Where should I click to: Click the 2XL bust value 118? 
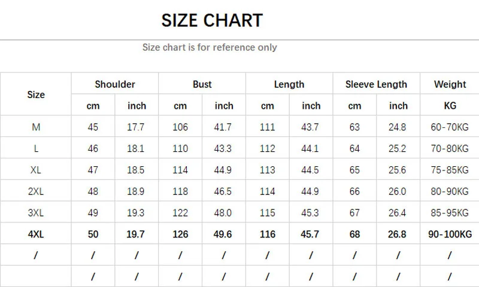(x=180, y=192)
